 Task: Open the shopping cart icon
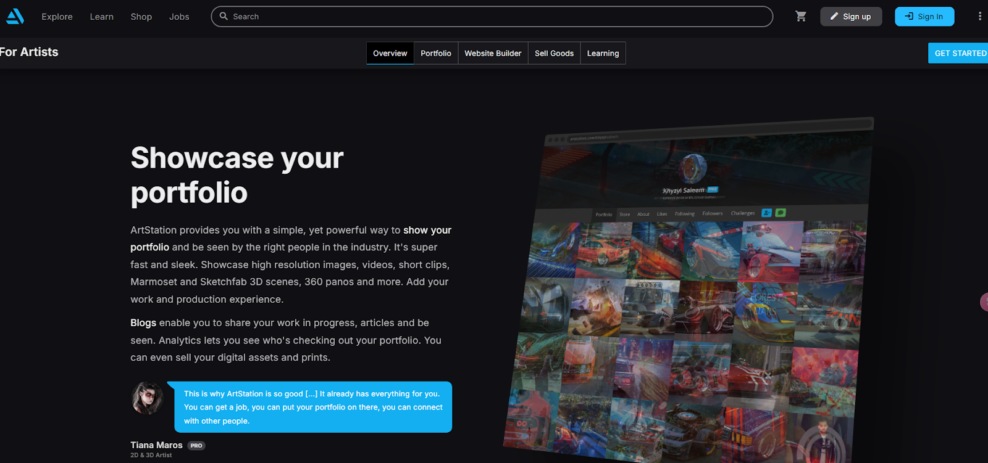(x=801, y=16)
